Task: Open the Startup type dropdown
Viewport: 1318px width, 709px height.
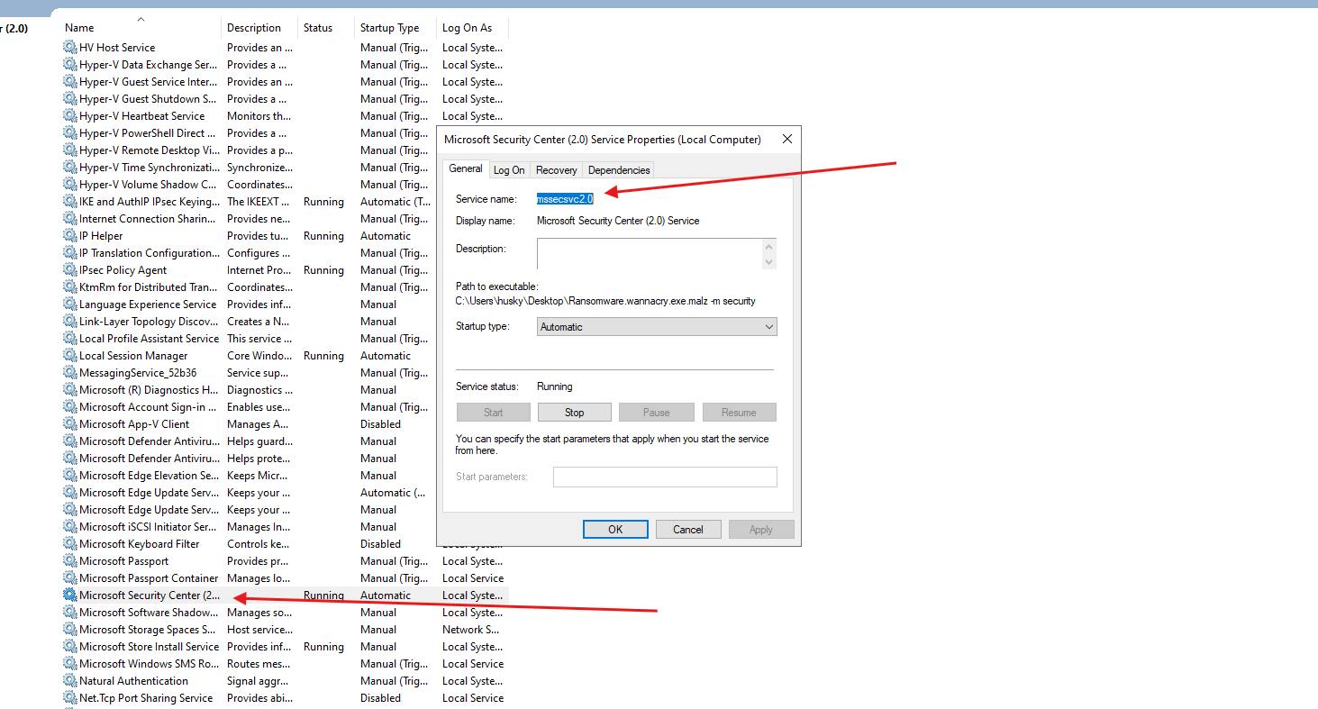Action: pyautogui.click(x=657, y=327)
